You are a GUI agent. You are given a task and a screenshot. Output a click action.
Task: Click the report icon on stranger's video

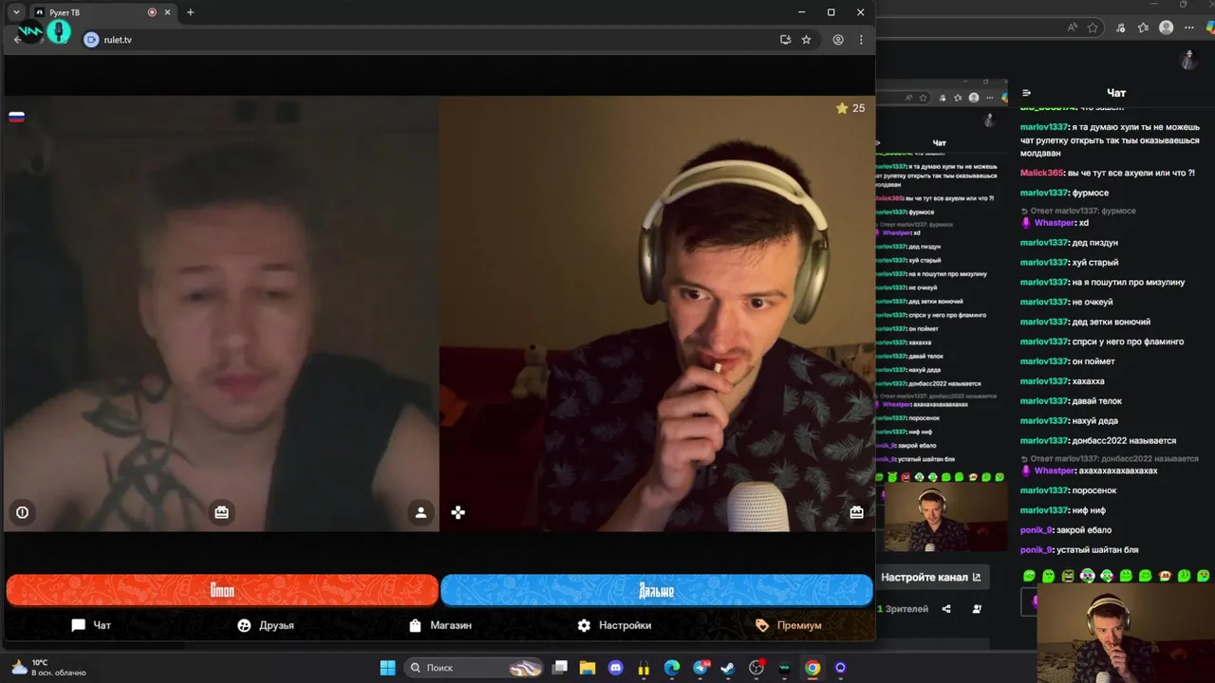pos(22,512)
